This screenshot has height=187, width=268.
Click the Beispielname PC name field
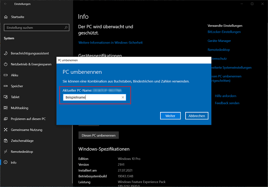94,97
